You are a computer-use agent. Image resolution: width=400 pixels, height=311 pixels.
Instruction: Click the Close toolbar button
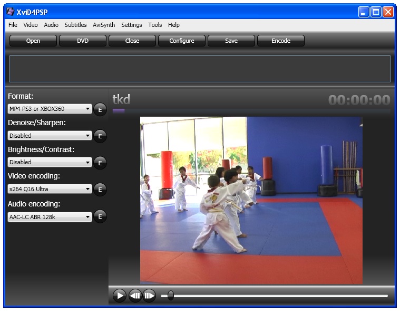[x=132, y=41]
